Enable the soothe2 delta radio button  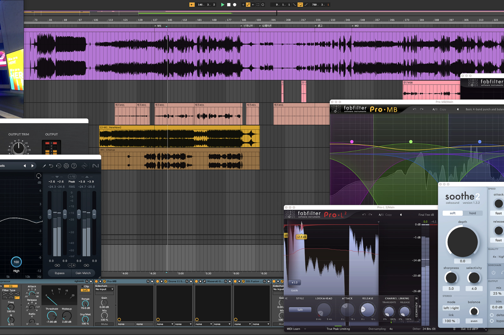coord(492,315)
